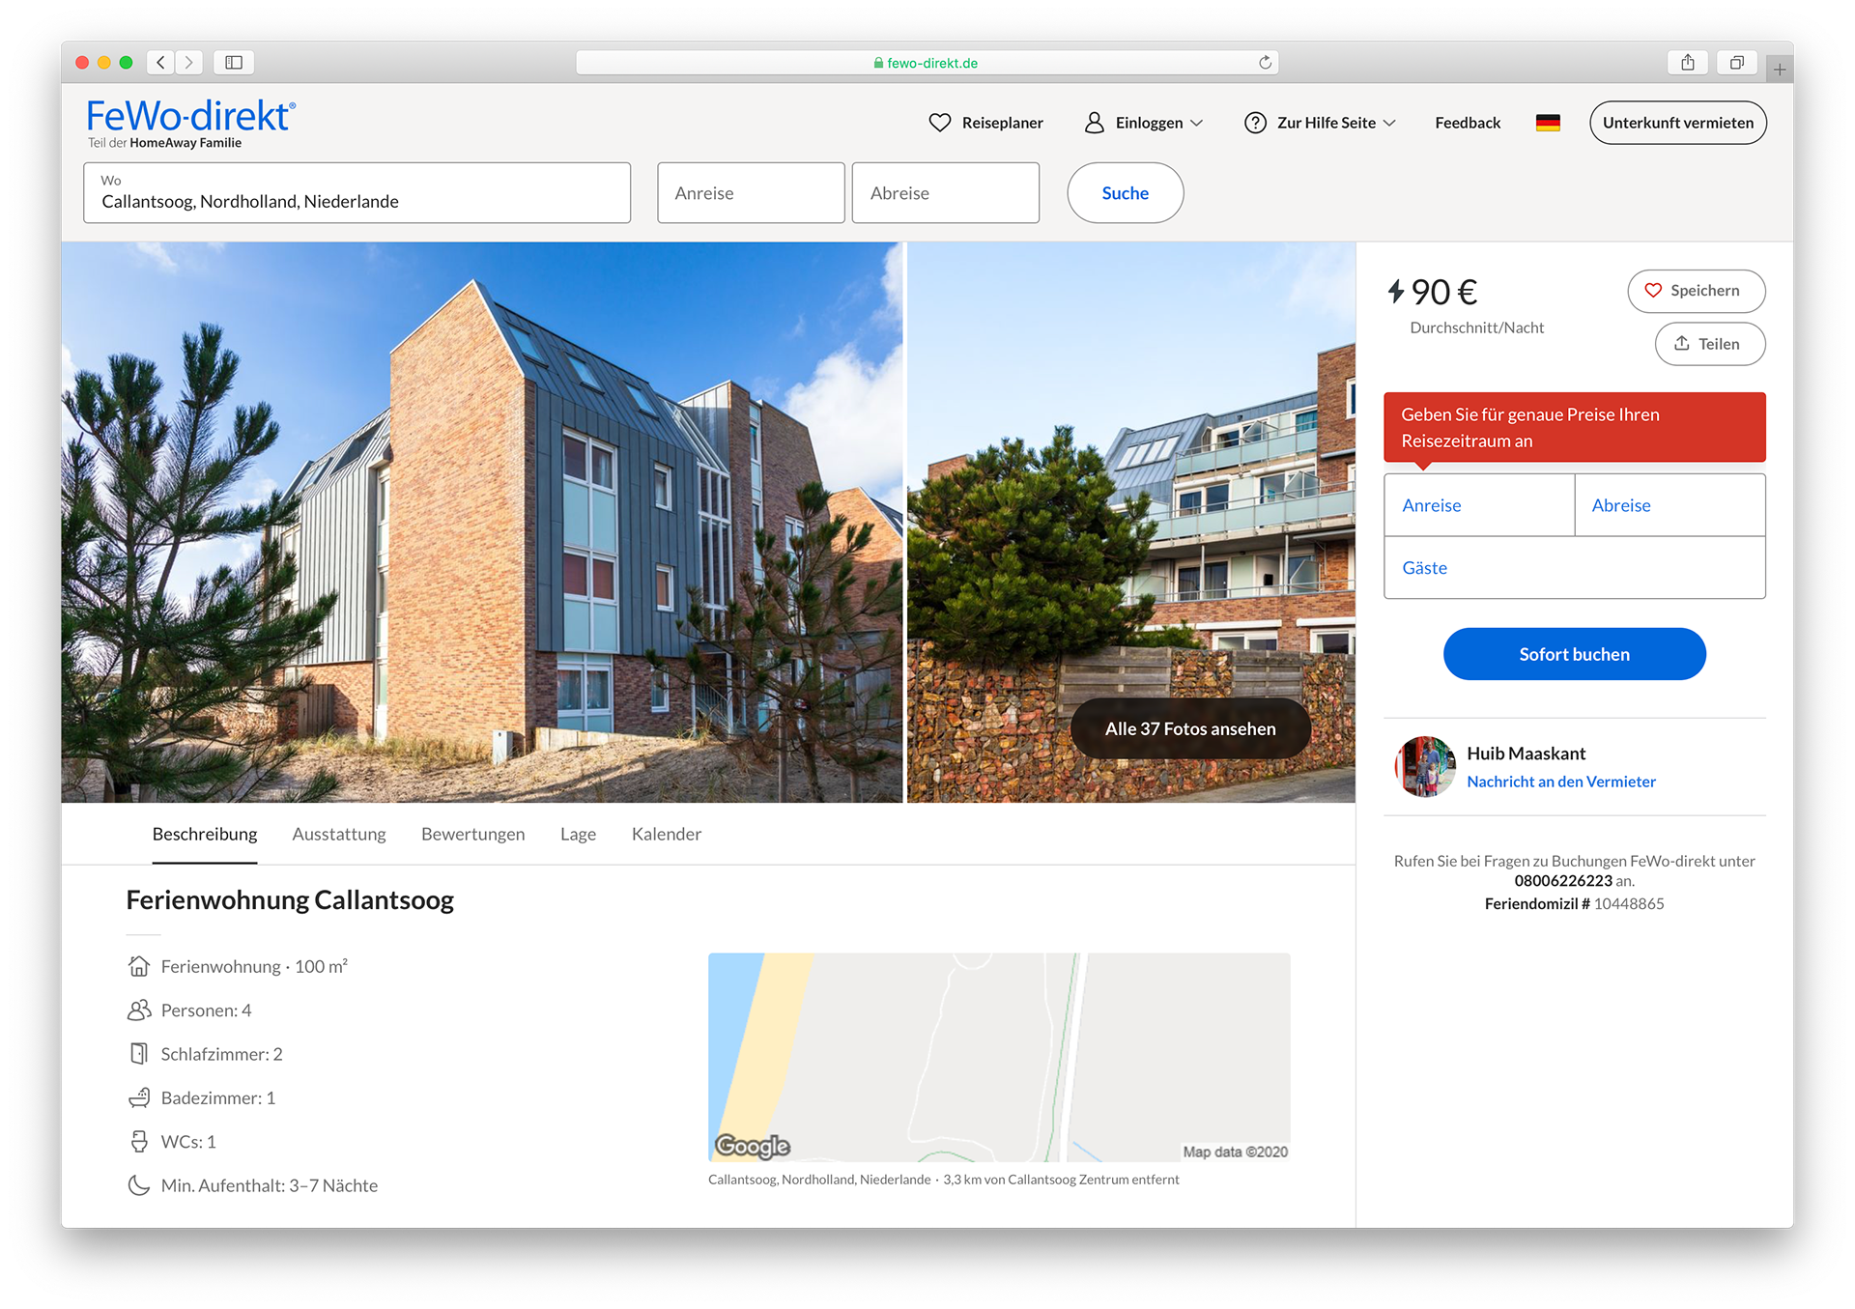Click the Teilen share button
1855x1309 pixels.
coord(1709,344)
